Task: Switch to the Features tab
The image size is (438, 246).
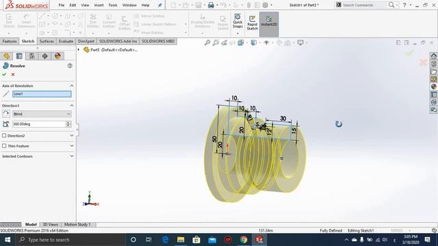Action: 10,41
